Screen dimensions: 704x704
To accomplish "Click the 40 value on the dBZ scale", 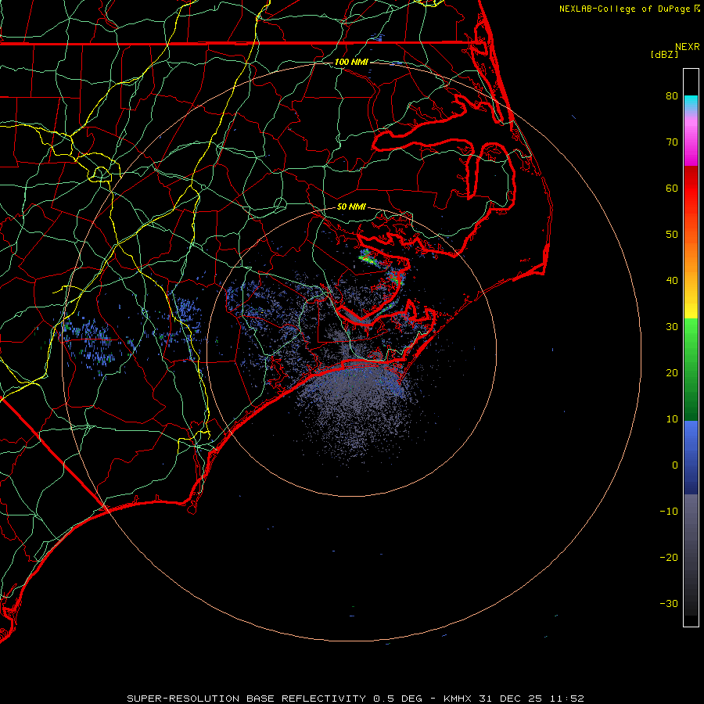I will point(672,281).
